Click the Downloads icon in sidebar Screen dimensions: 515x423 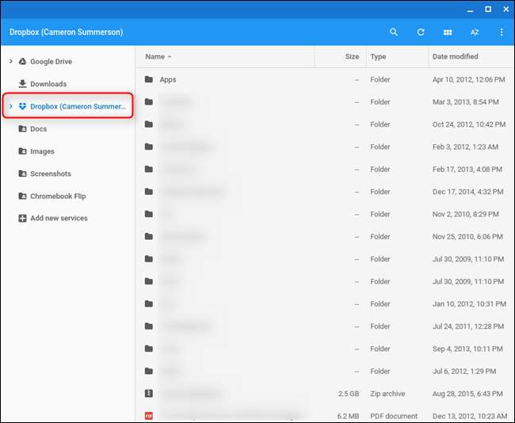tap(23, 84)
